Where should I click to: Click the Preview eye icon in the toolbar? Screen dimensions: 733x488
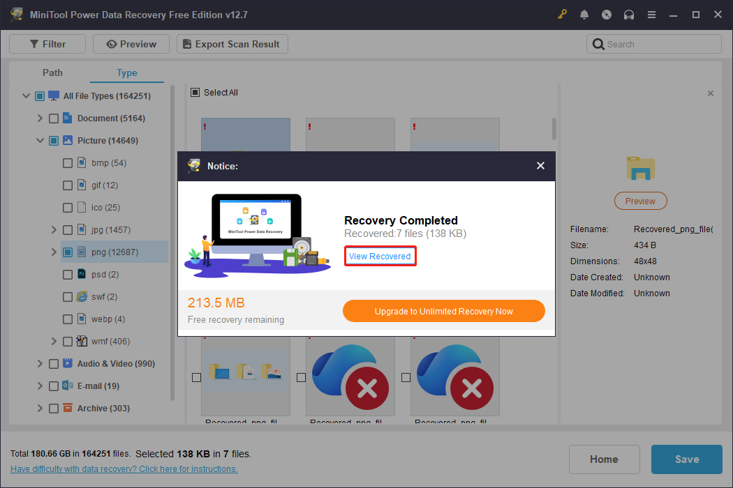(x=113, y=43)
